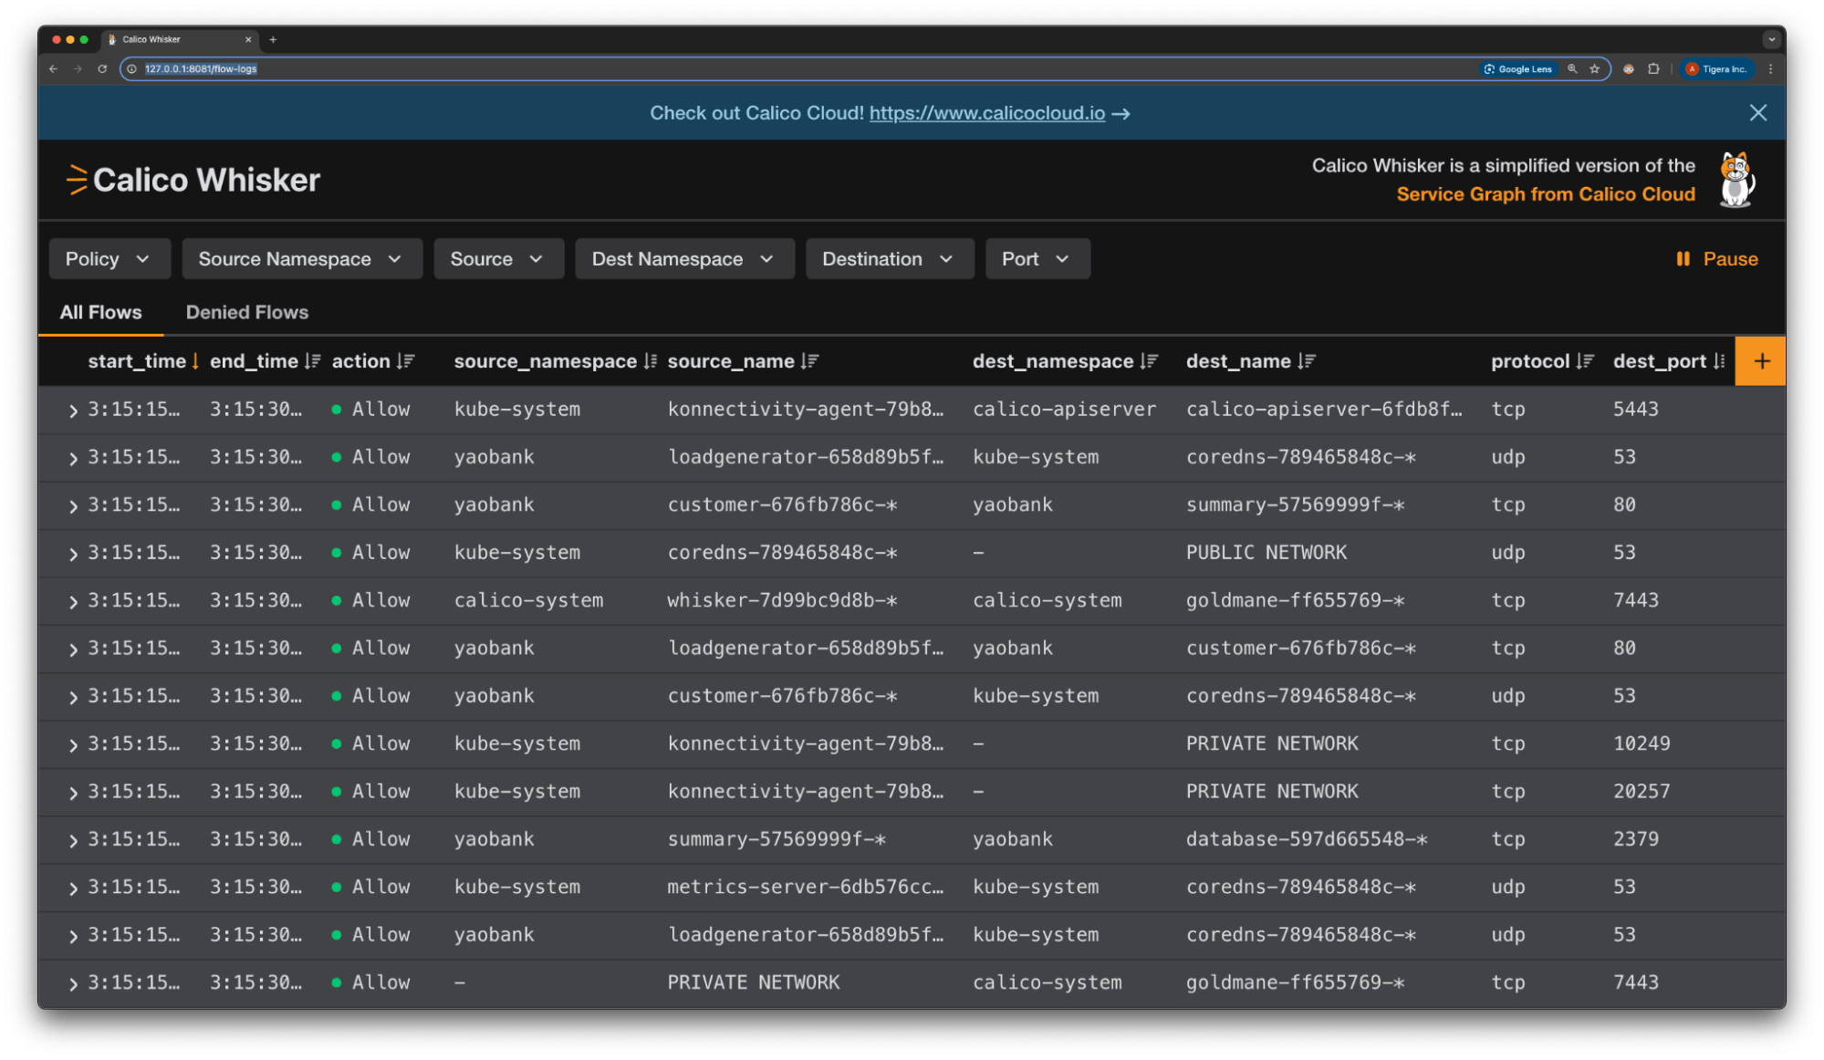
Task: Expand the summary to database flow row
Action: (x=73, y=840)
